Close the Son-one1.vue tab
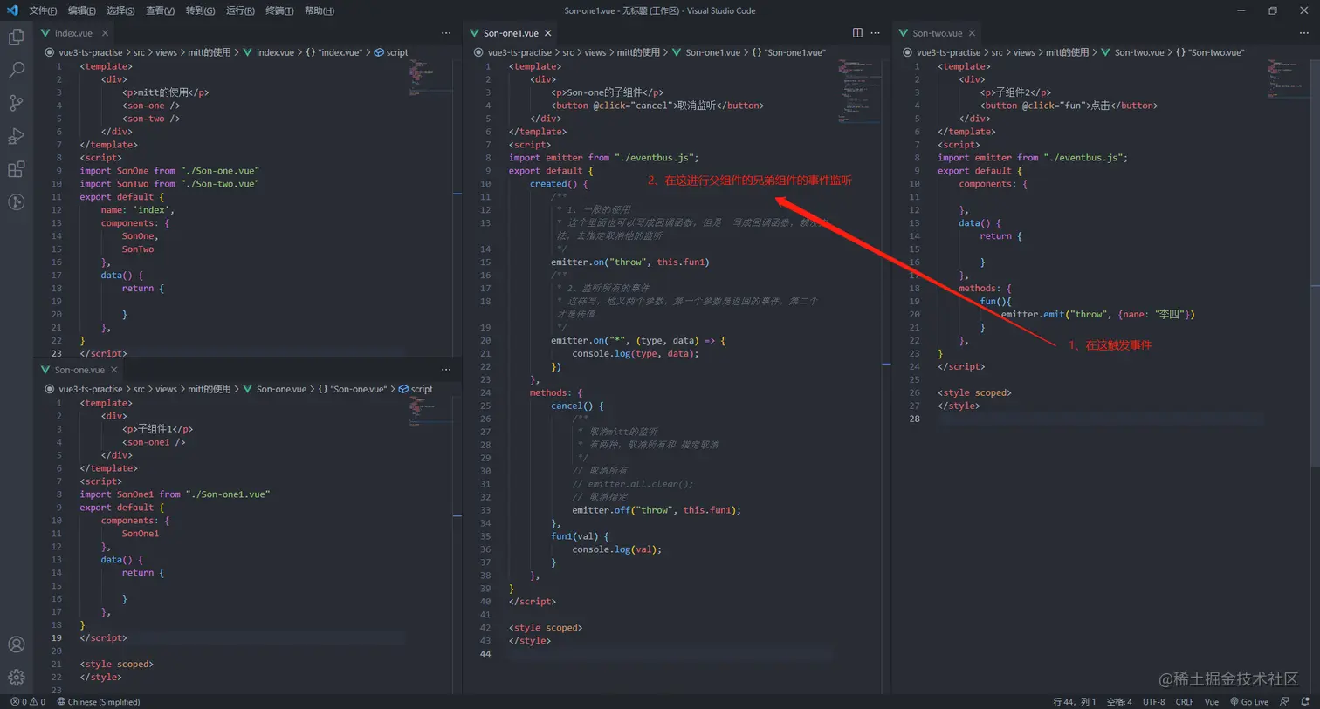 (548, 33)
